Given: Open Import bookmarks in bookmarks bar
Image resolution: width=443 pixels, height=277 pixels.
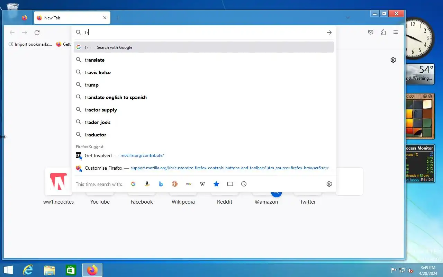Looking at the screenshot, I should (30, 44).
